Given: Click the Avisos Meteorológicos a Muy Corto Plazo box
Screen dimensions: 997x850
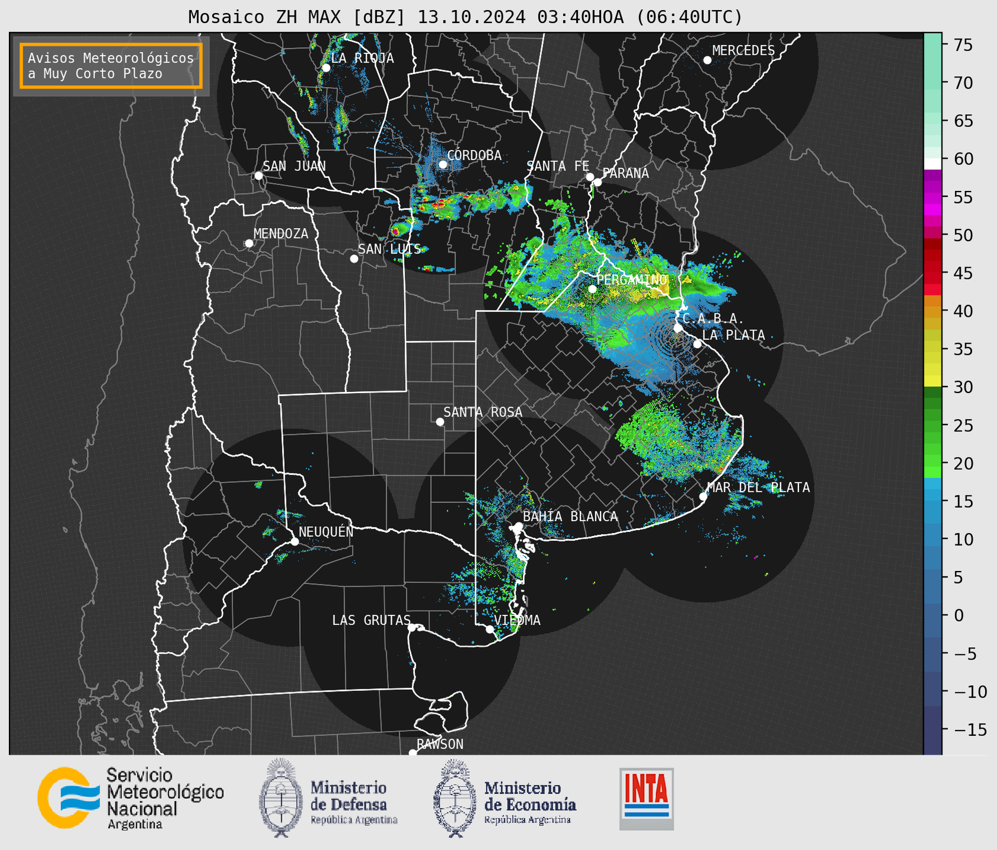Looking at the screenshot, I should 111,66.
